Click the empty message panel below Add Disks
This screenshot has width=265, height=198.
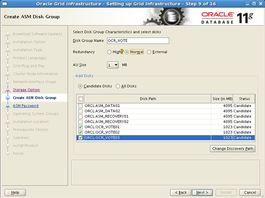click(x=165, y=173)
